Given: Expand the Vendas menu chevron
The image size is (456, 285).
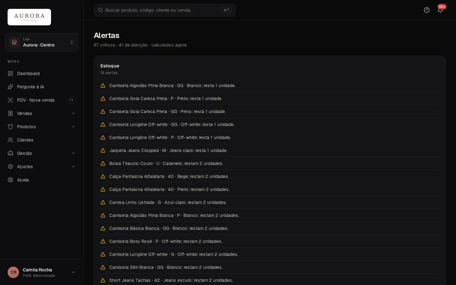Looking at the screenshot, I should [x=73, y=113].
